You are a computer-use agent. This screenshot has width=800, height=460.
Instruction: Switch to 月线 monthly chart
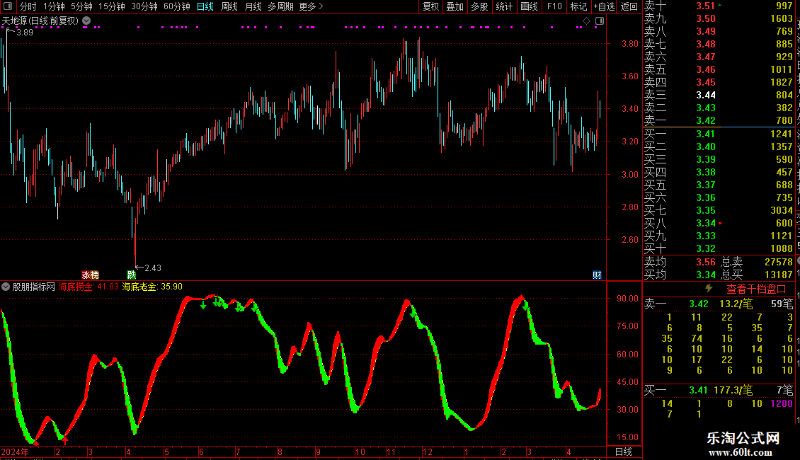pyautogui.click(x=253, y=6)
